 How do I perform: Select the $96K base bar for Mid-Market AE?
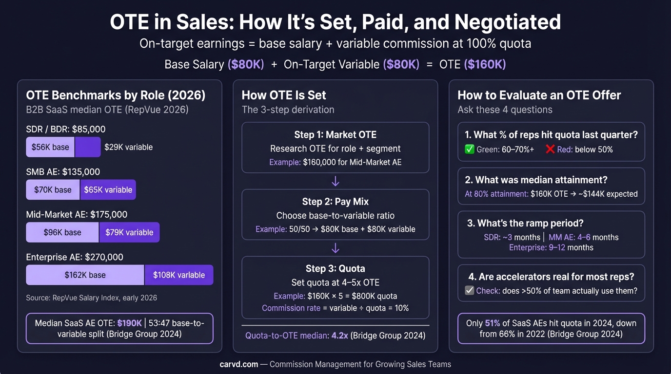(x=62, y=232)
